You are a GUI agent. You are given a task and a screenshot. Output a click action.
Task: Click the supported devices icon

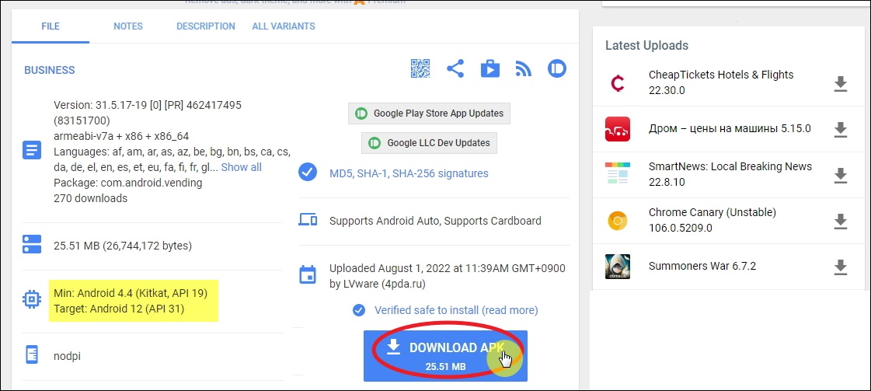coord(307,220)
